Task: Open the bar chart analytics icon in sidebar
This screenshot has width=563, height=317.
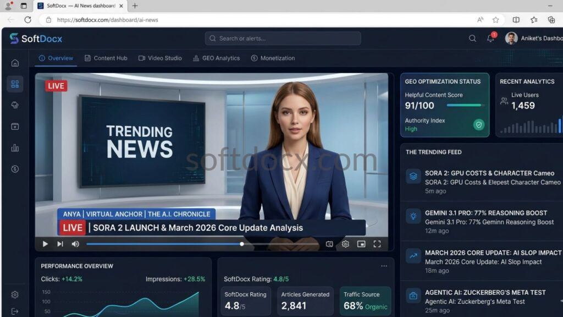Action: tap(15, 147)
